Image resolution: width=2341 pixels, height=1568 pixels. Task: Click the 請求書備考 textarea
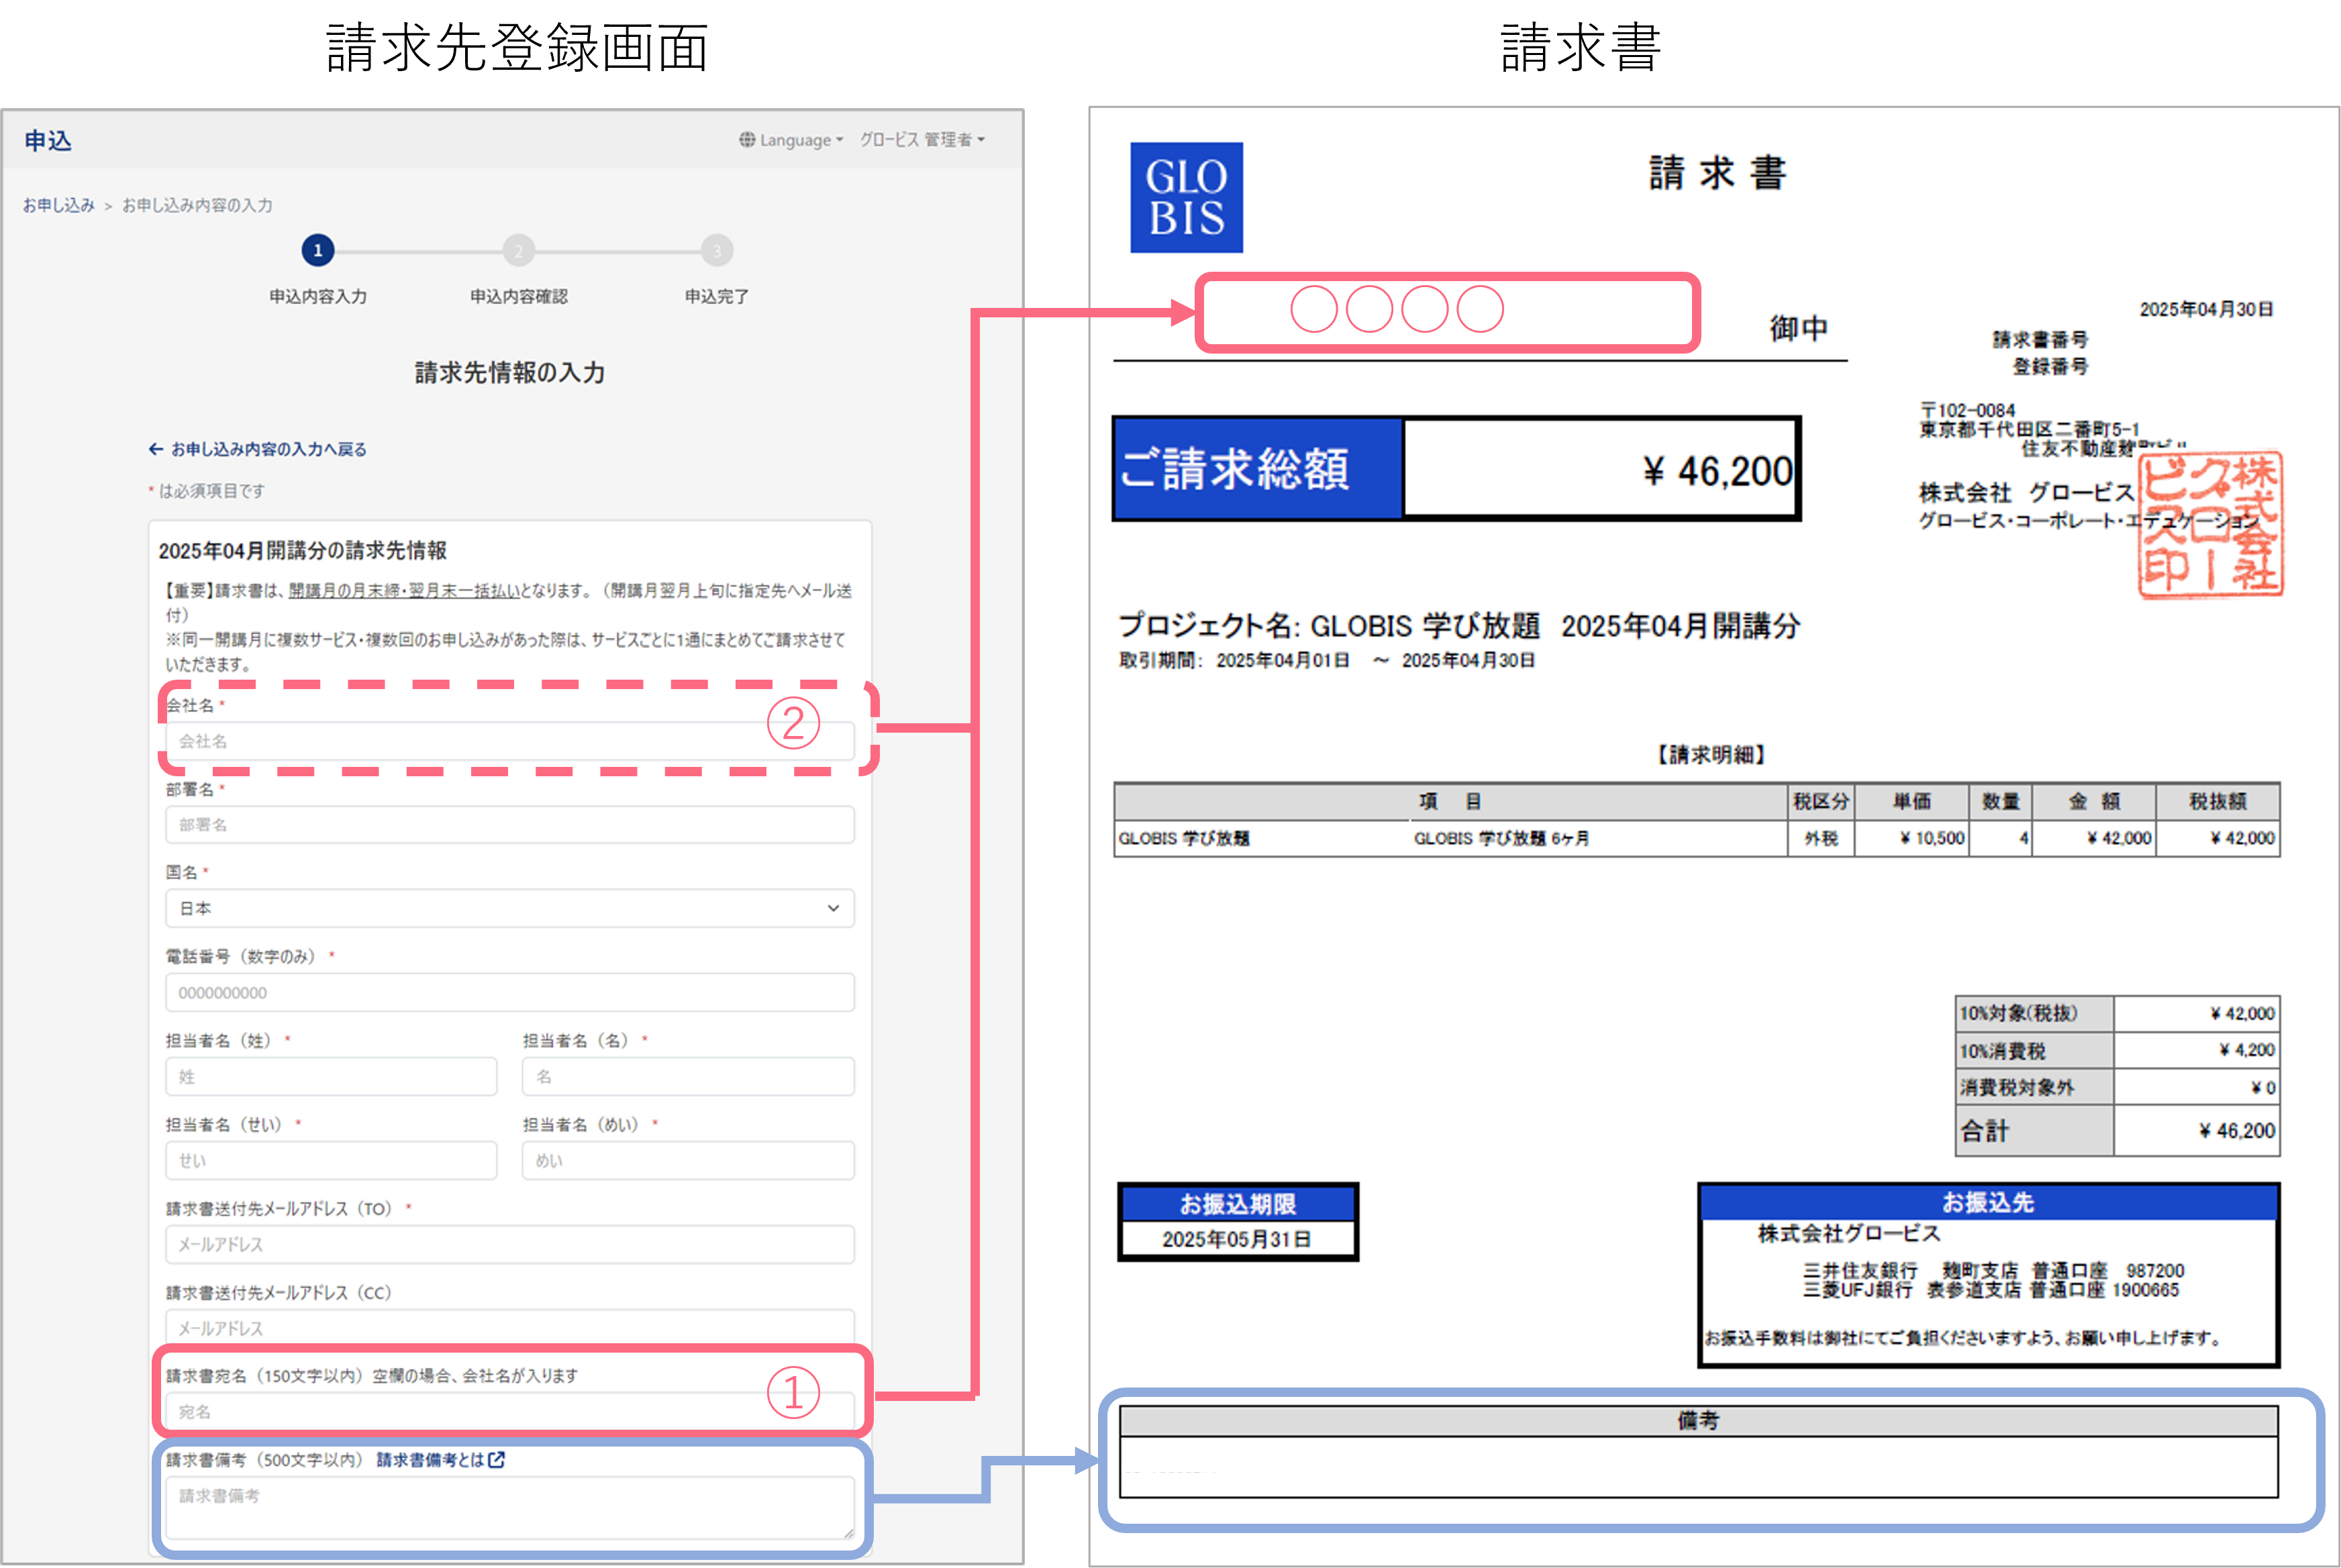[x=510, y=1508]
